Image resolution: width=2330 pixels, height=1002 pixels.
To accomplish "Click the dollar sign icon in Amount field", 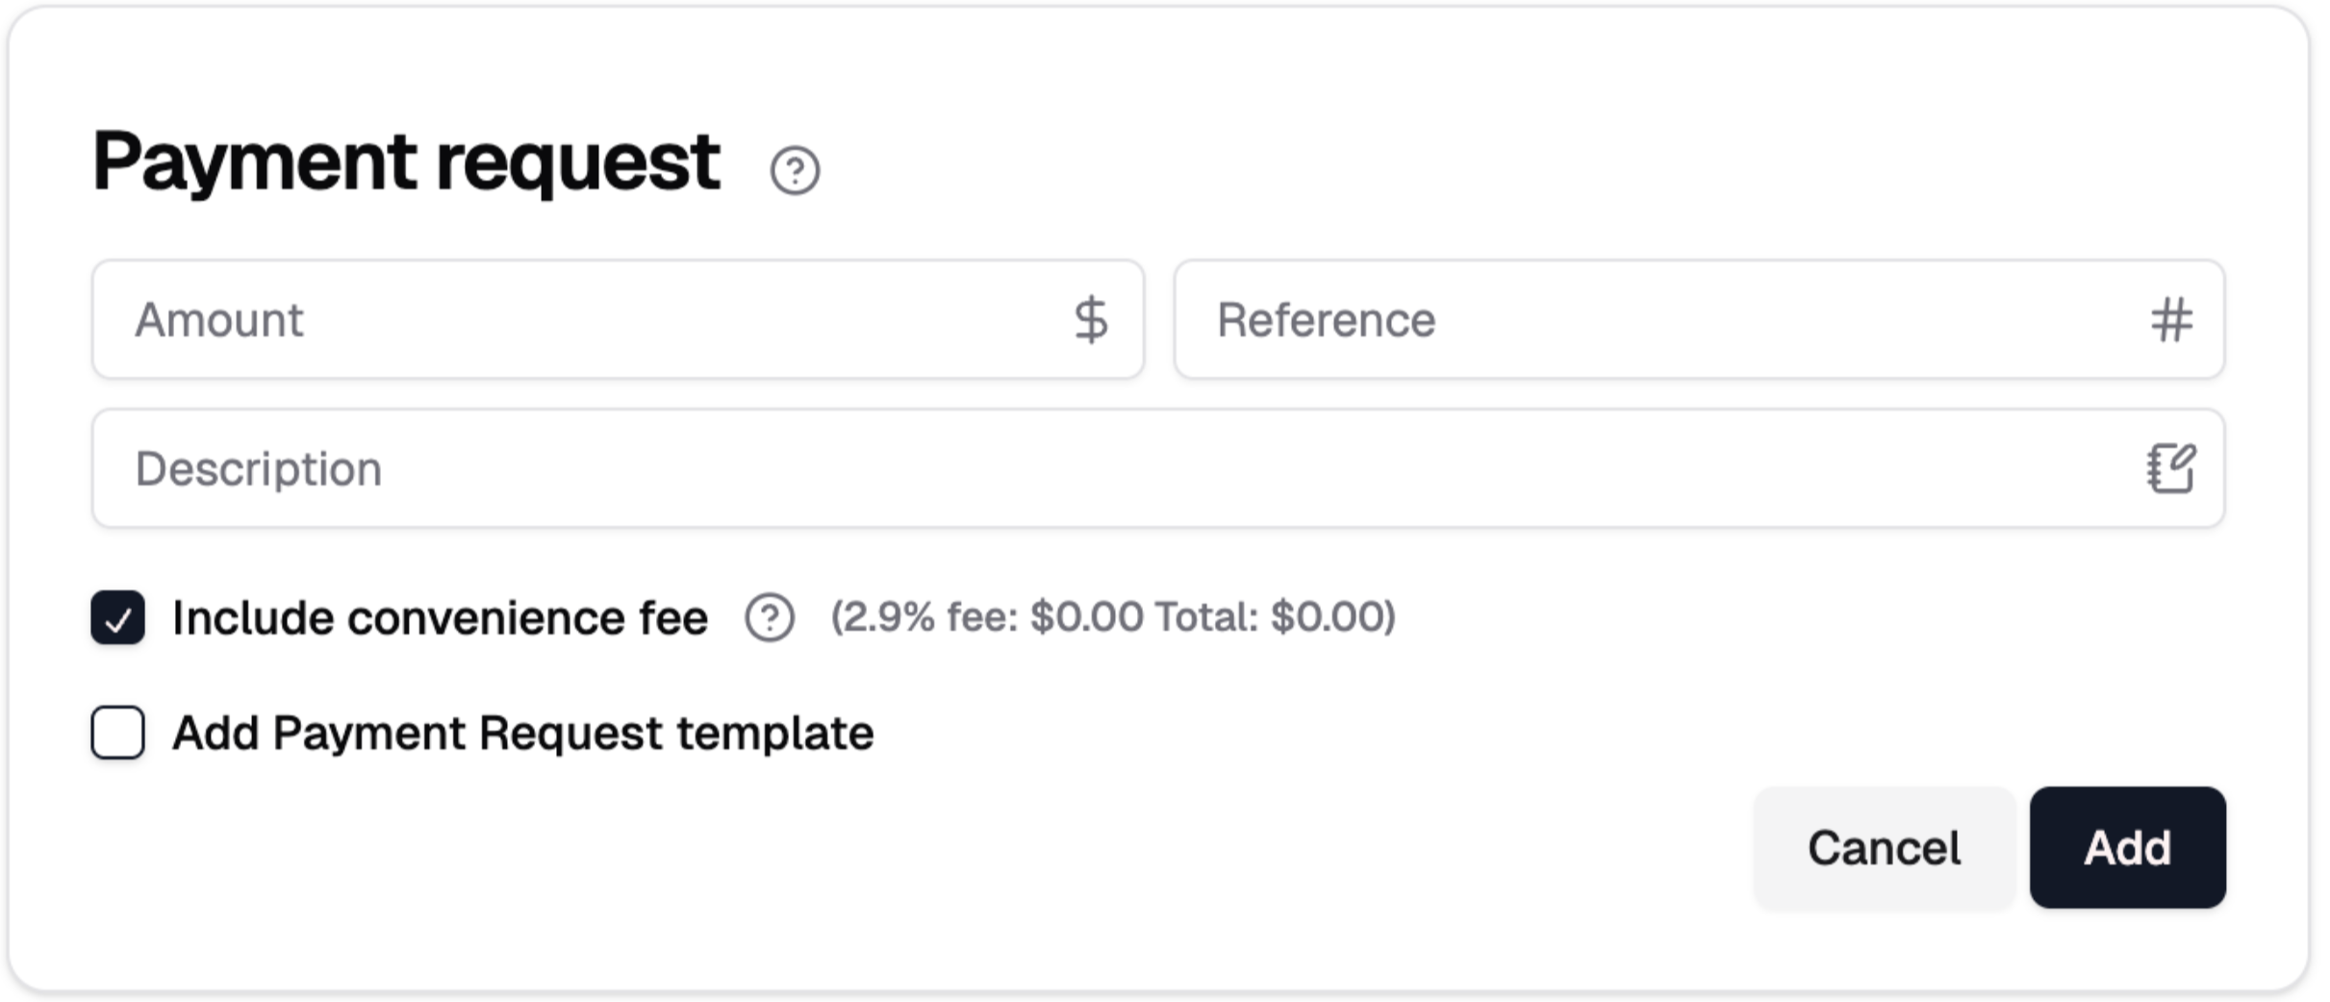I will [1091, 320].
